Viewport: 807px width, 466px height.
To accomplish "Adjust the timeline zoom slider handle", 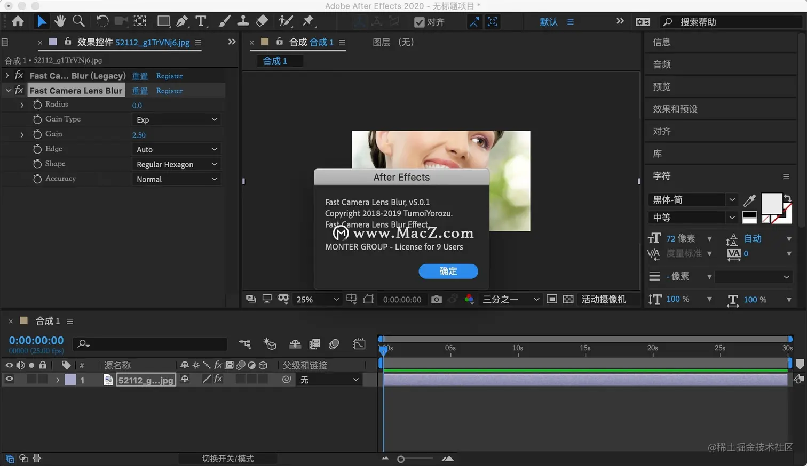I will [401, 459].
